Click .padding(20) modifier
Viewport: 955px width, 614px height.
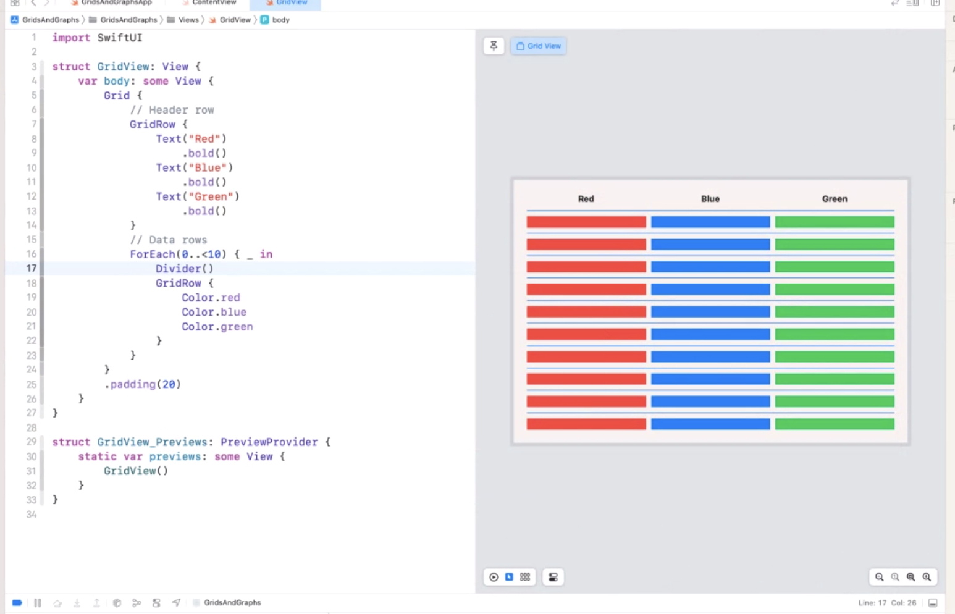pos(143,384)
